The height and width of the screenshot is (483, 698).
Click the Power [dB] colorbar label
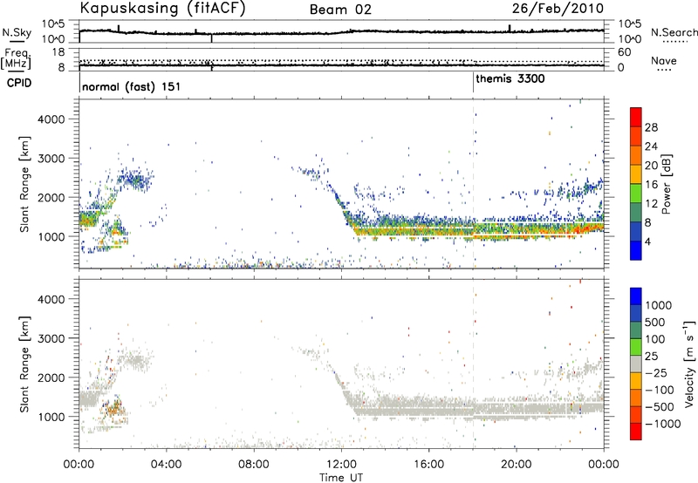point(666,184)
